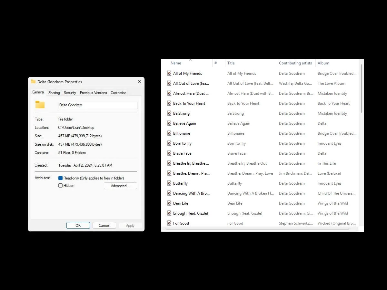
Task: Click the media icon beside Dear Life
Action: (169, 203)
